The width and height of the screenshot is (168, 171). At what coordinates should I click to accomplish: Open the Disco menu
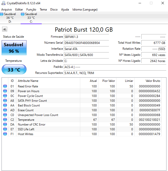pos(54,10)
